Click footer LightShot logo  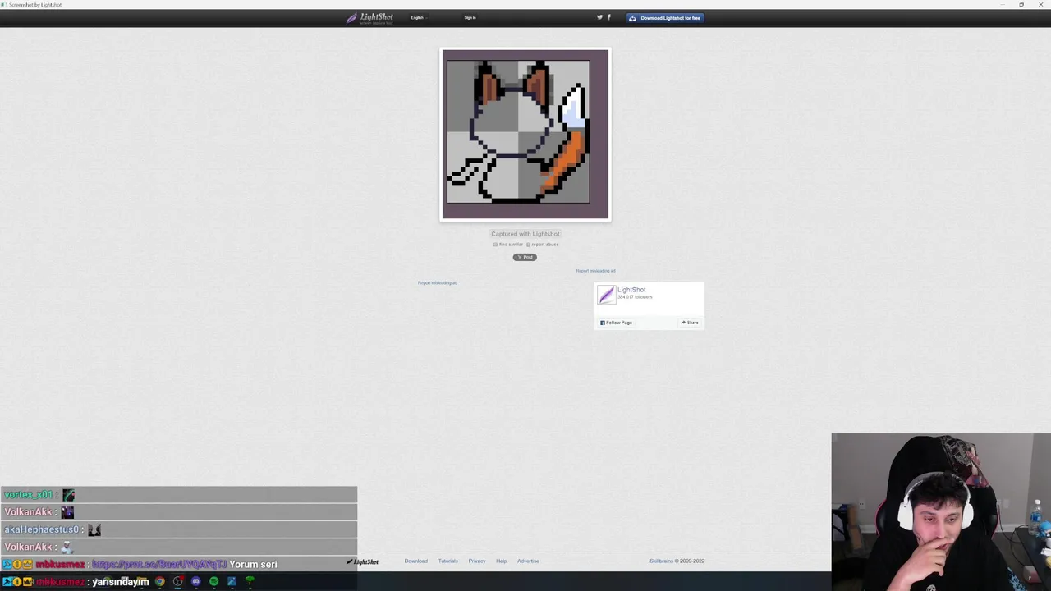[362, 562]
